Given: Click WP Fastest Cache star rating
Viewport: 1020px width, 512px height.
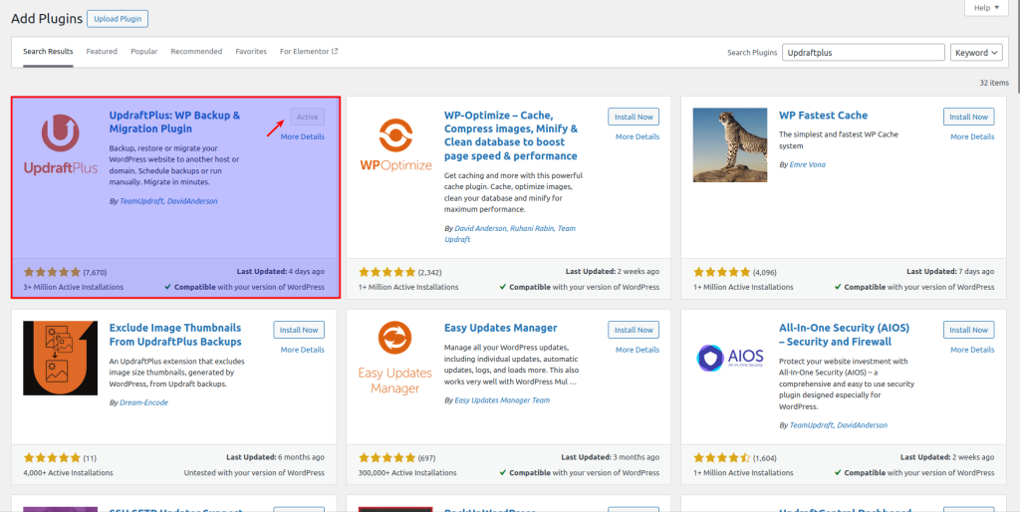Looking at the screenshot, I should (721, 271).
